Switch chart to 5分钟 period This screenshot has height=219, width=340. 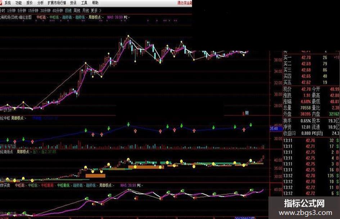[x=22, y=10]
